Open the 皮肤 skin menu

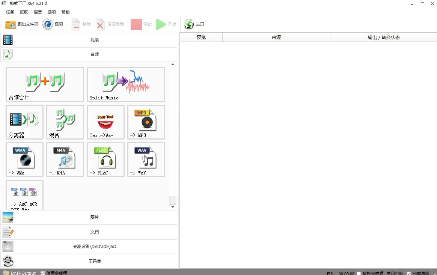pos(24,12)
